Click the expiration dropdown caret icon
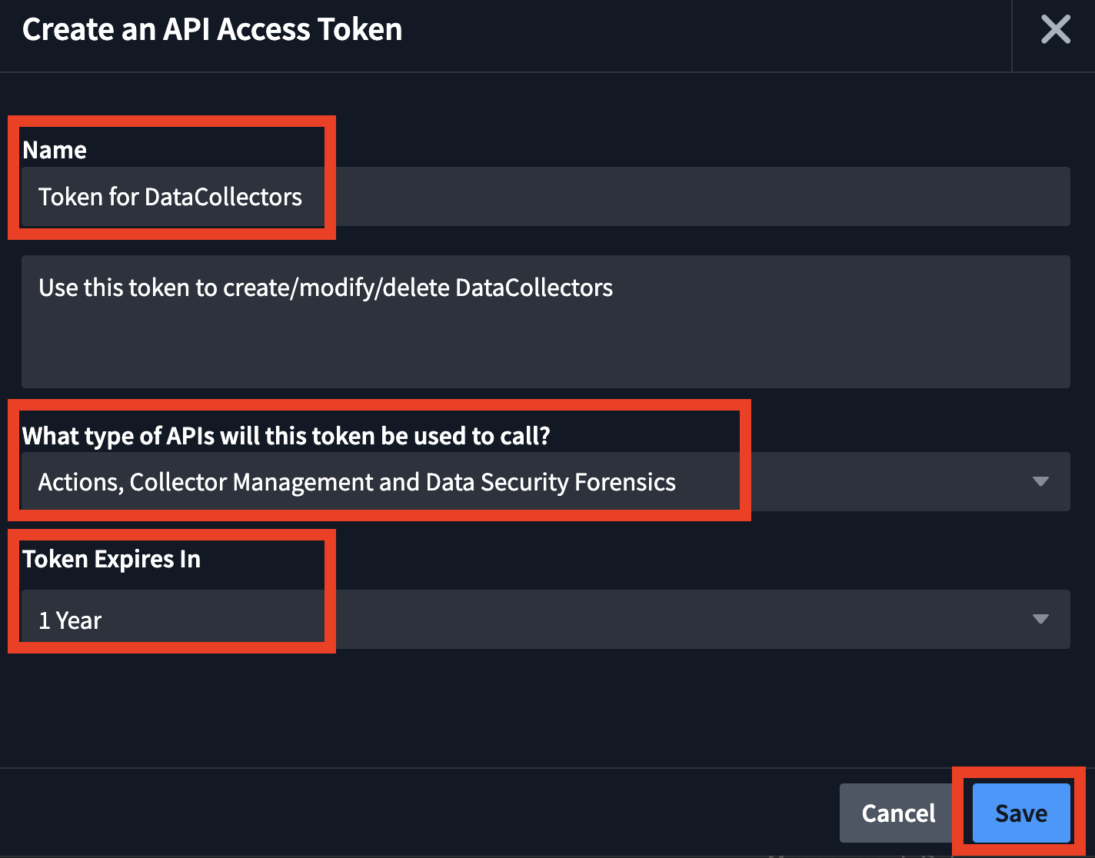Image resolution: width=1095 pixels, height=858 pixels. coord(1040,620)
